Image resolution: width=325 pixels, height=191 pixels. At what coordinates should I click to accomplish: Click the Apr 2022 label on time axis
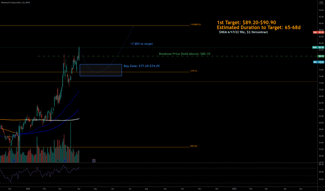click(x=79, y=189)
